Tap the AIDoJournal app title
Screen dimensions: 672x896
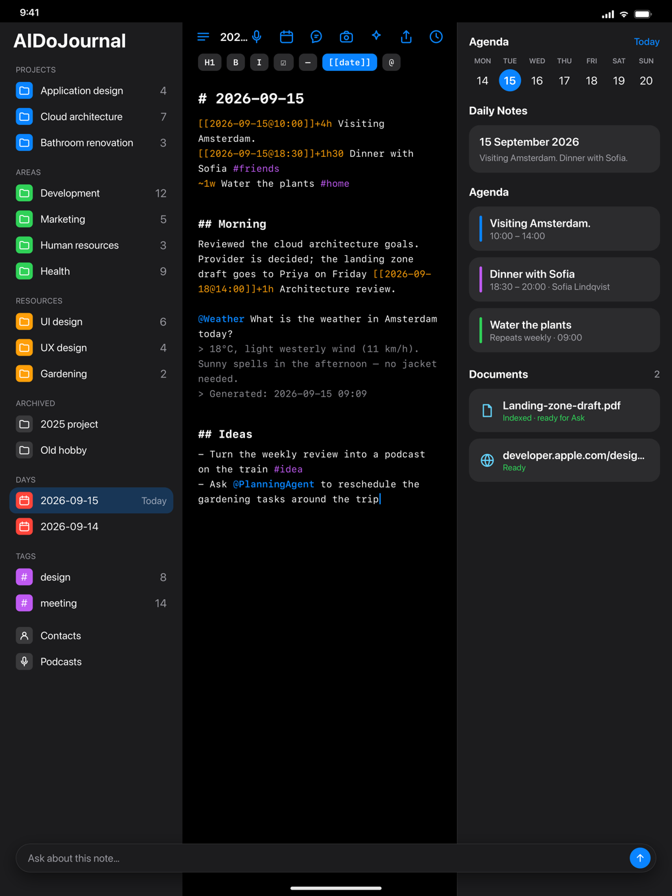70,41
